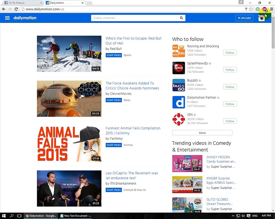The height and width of the screenshot is (219, 275).
Task: Play the Red Bull skiing thumbnail
Action: pyautogui.click(x=69, y=54)
